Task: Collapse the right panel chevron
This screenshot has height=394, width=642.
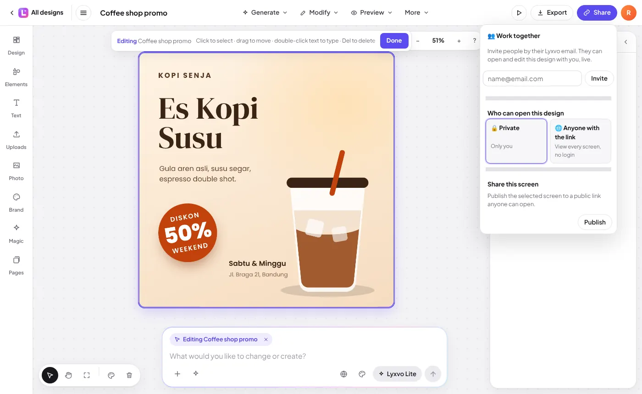Action: [x=625, y=42]
